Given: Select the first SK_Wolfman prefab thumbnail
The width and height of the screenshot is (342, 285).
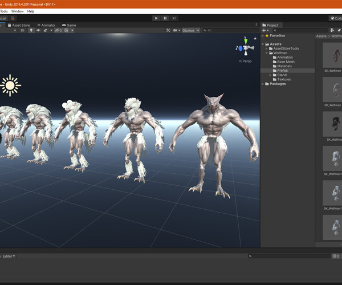Looking at the screenshot, I should [332, 55].
